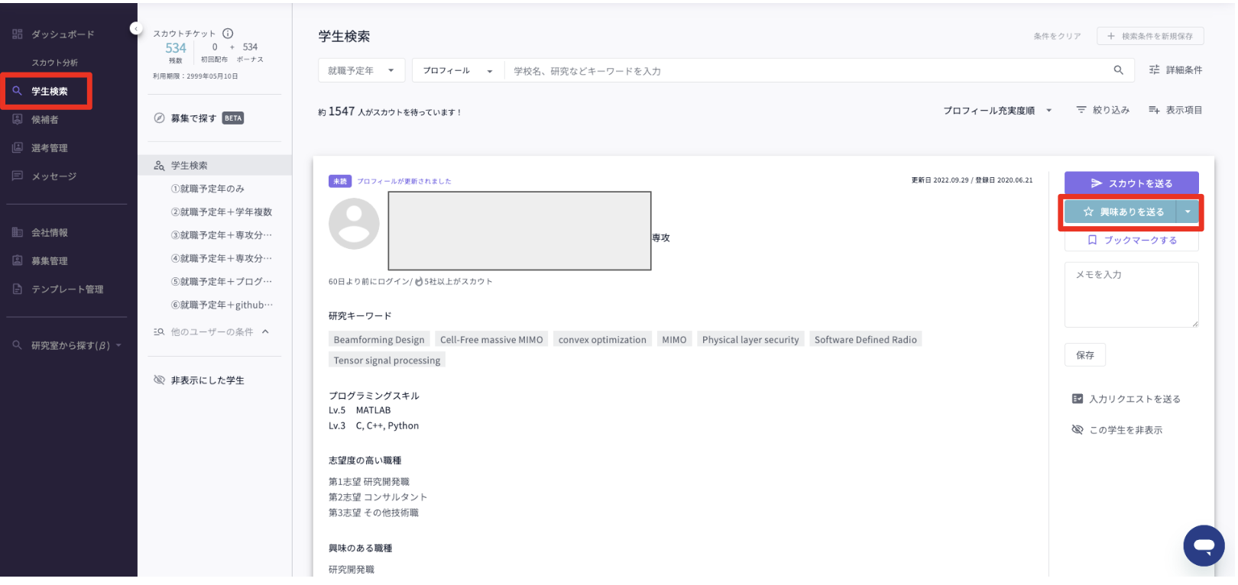Click the student avatar placeholder
The image size is (1238, 585).
click(354, 224)
